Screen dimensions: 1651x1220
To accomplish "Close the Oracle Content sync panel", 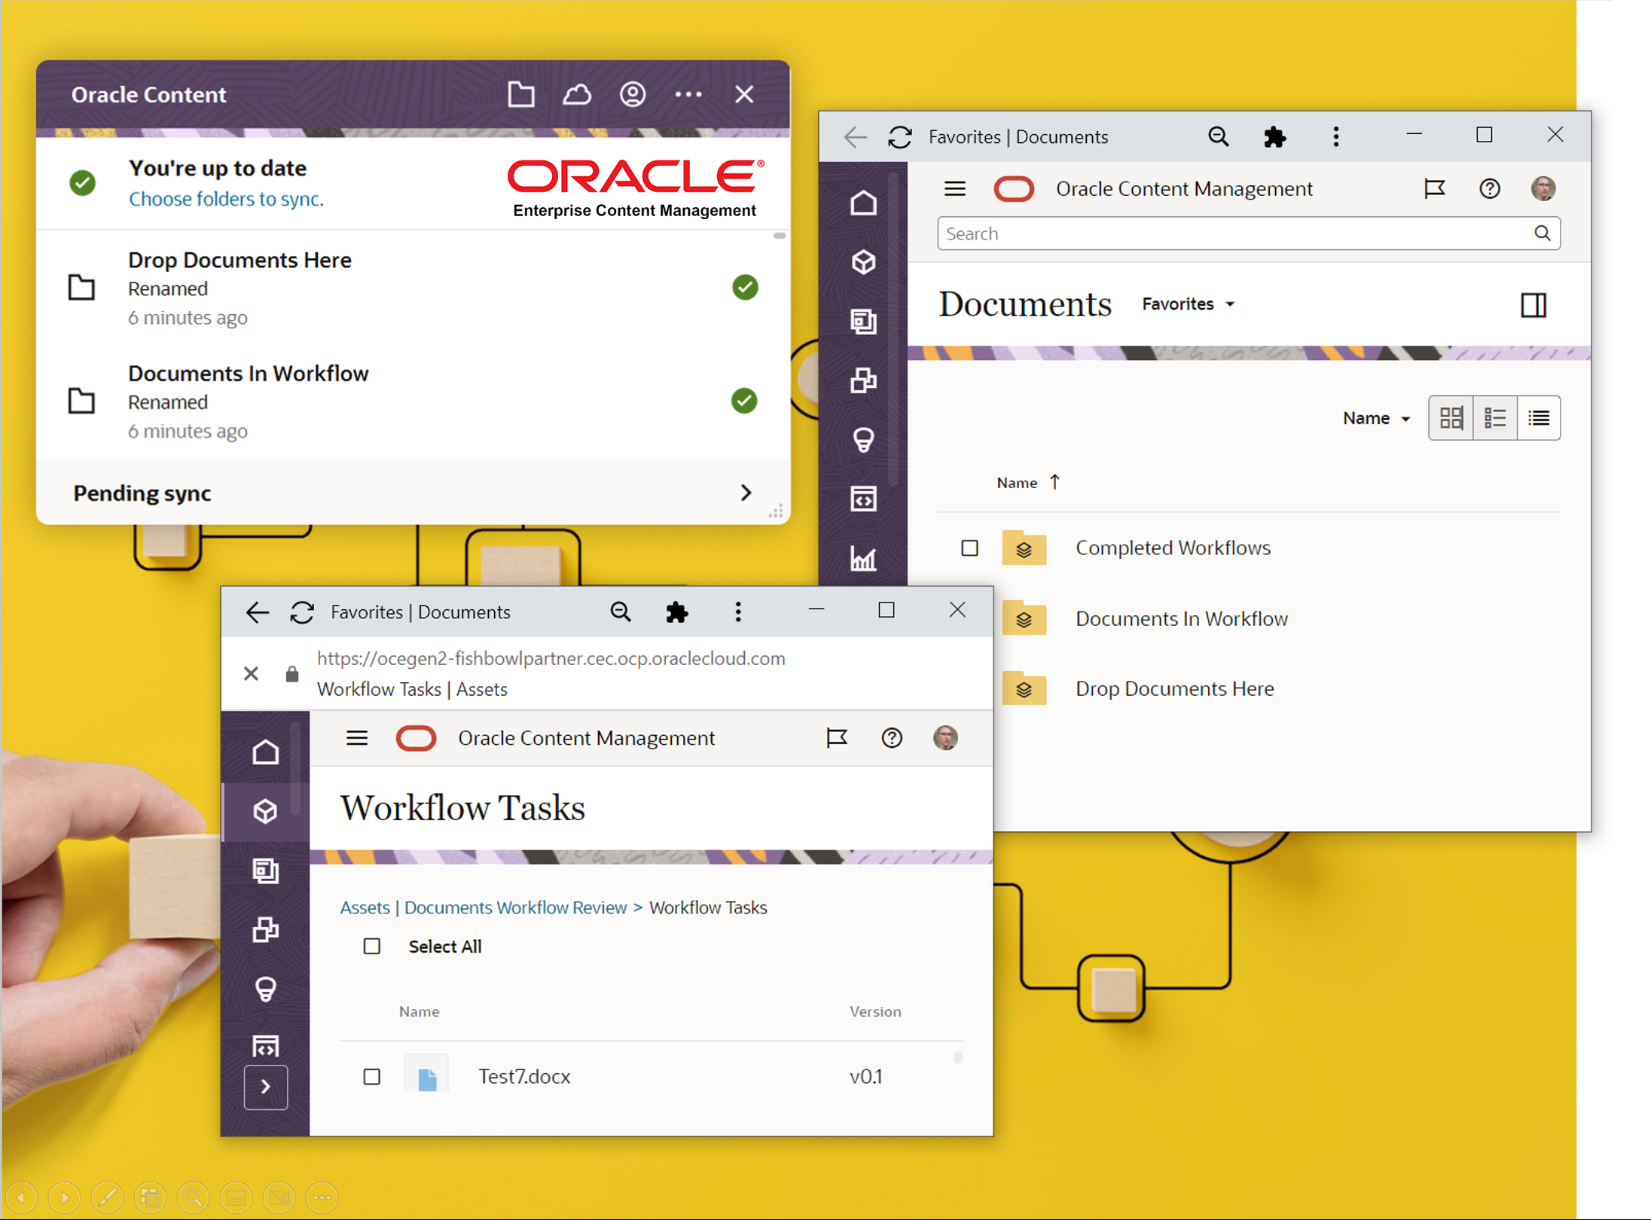I will 744,95.
